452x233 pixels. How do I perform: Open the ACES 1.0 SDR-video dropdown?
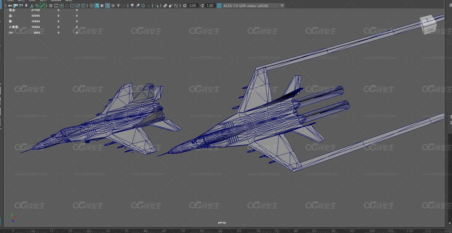coord(253,6)
